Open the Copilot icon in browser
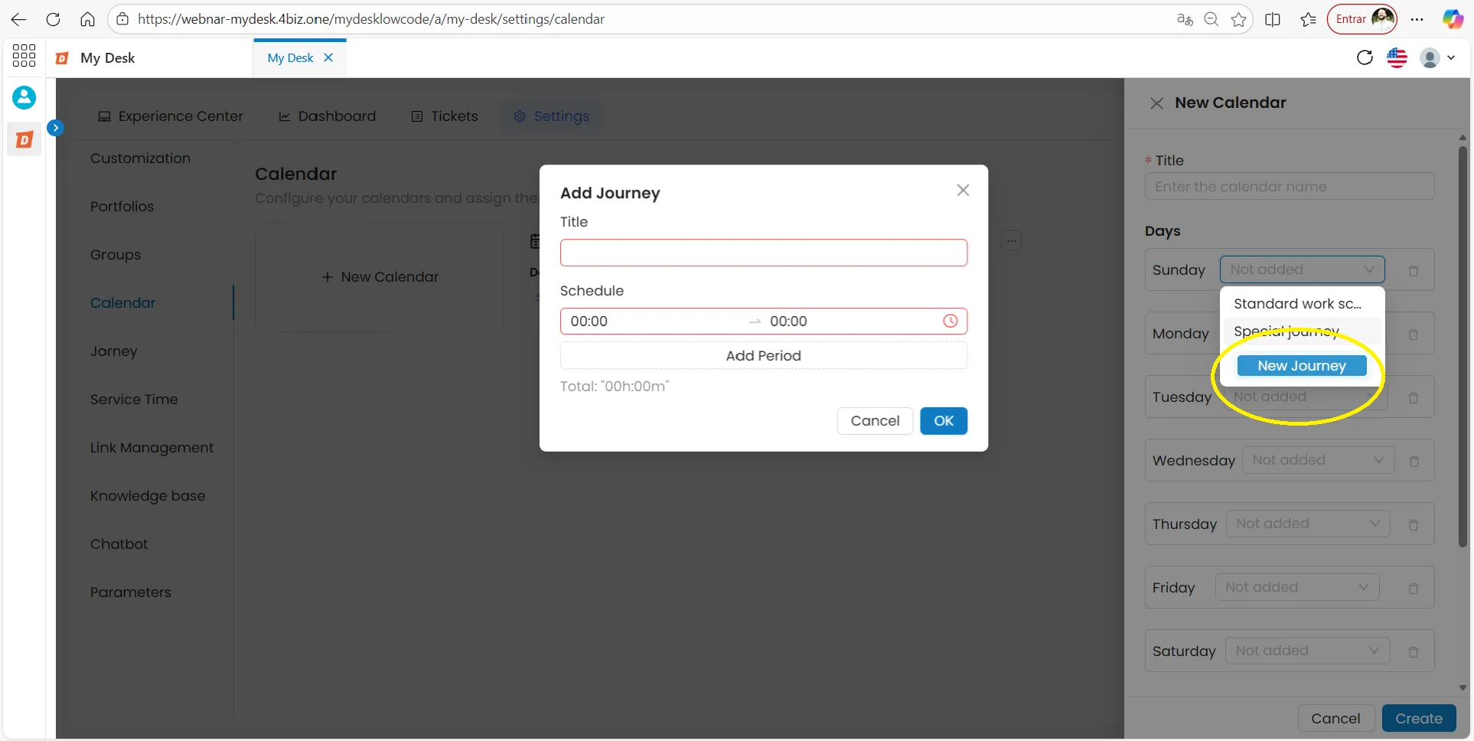This screenshot has height=741, width=1474. point(1453,19)
